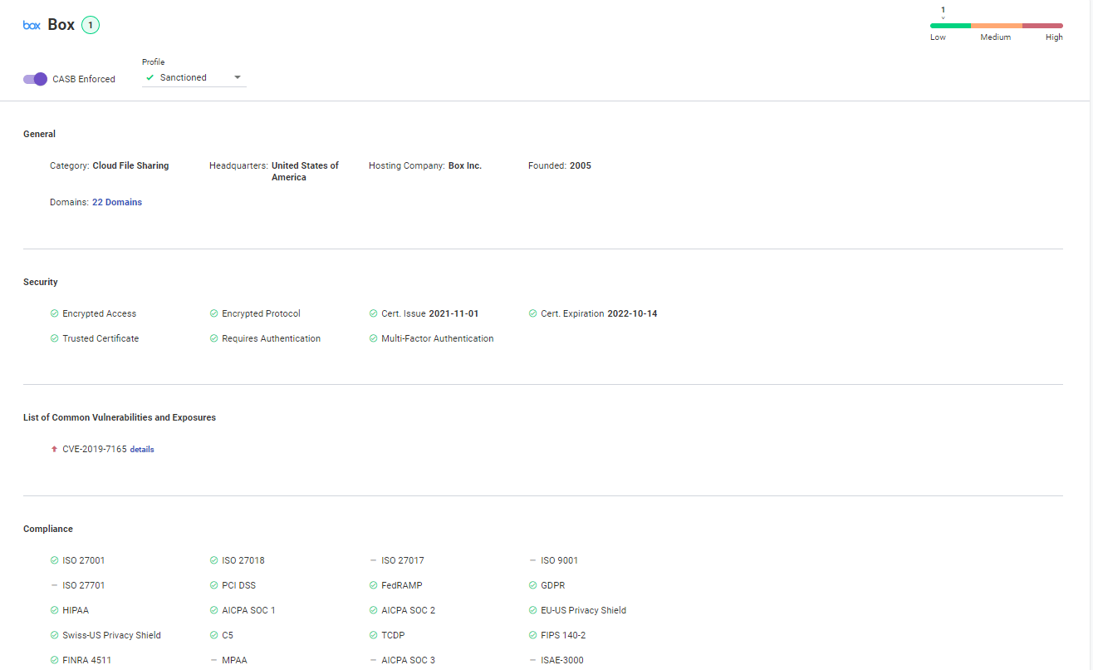
Task: Toggle the CASB Enforced switch
Action: coord(35,79)
